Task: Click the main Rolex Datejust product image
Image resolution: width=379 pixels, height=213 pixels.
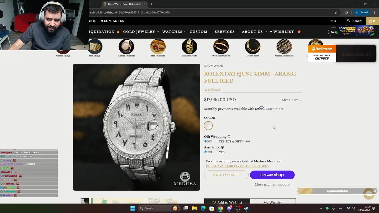Action: coord(136,127)
